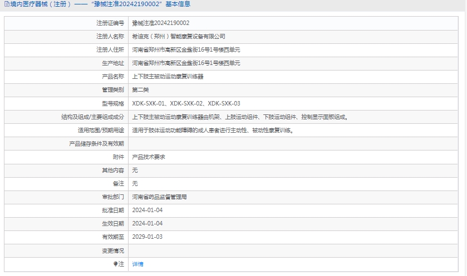Screen dimensions: 467x276
Task: Click approval department 河南省药品监督管理局
Action: tap(159, 197)
